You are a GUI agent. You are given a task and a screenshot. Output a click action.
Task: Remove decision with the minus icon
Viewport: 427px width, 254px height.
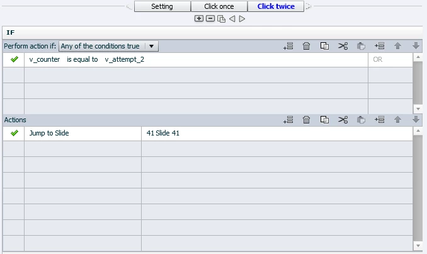(x=210, y=18)
